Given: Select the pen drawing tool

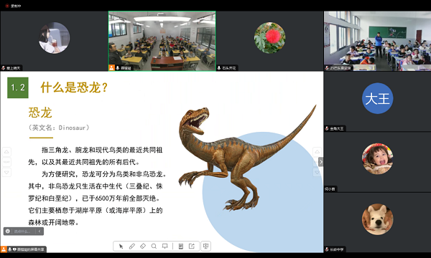Looking at the screenshot, I should tap(132, 247).
